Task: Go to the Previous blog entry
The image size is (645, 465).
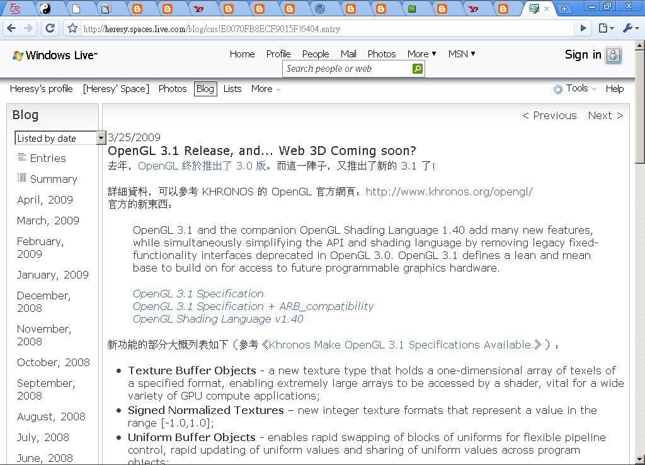Action: coord(549,116)
